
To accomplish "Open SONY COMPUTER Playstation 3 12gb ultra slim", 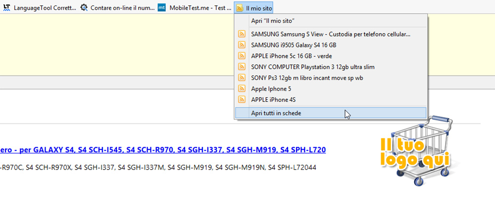I will tap(331, 67).
